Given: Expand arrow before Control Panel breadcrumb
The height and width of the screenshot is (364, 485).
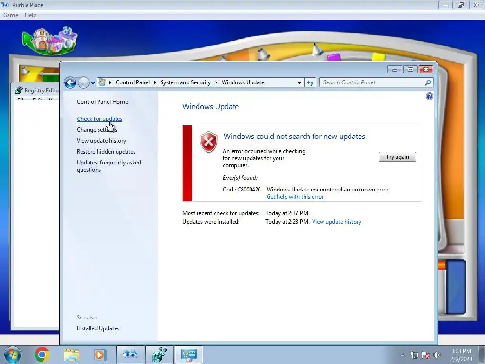Looking at the screenshot, I should [110, 82].
